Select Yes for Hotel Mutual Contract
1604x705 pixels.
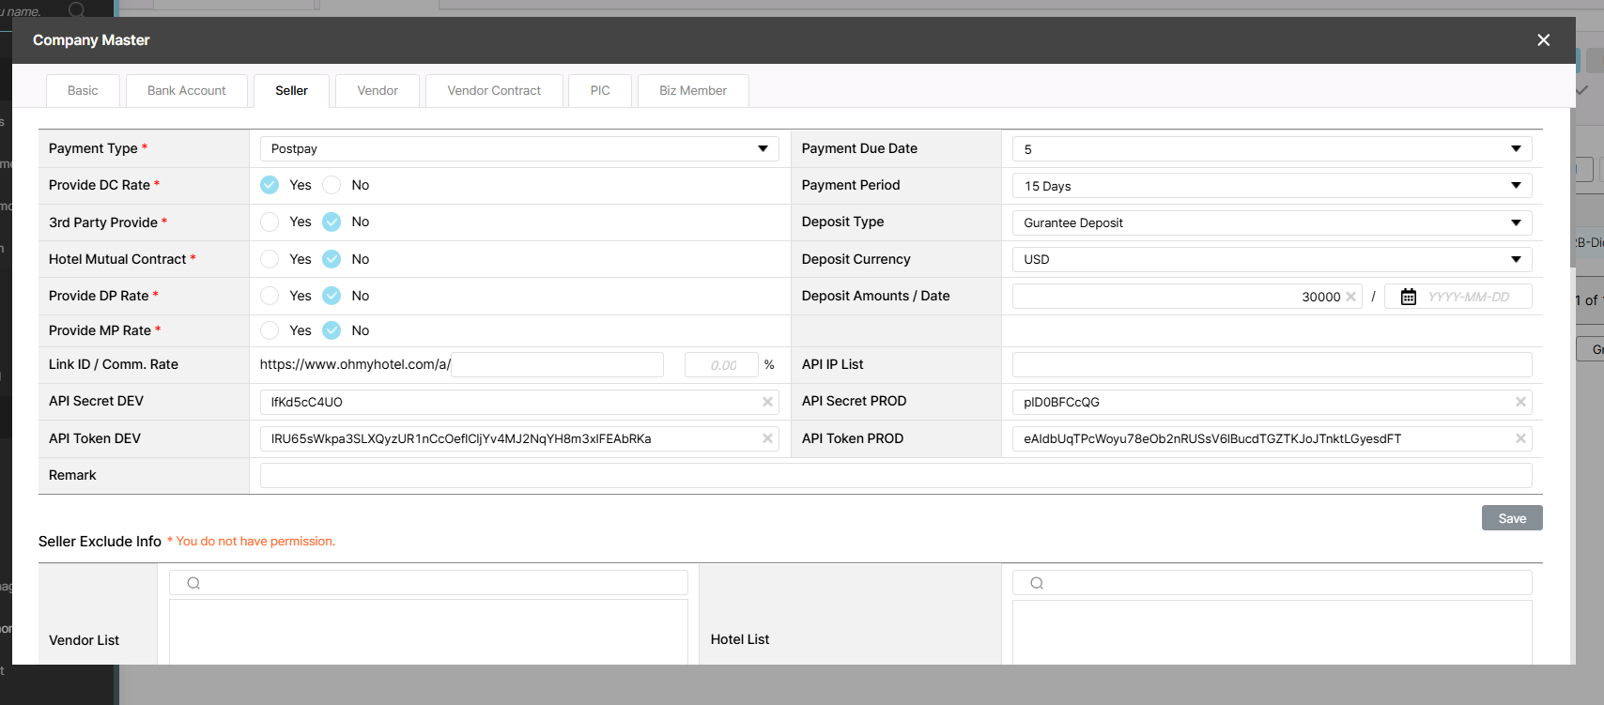[270, 259]
